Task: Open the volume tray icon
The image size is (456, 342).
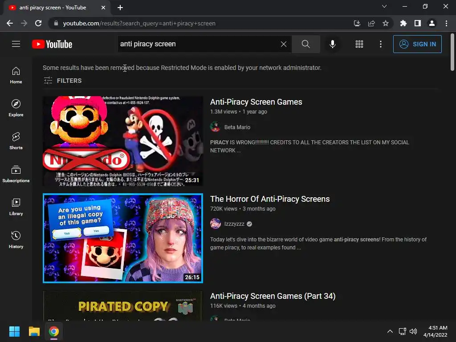Action: pos(413,331)
